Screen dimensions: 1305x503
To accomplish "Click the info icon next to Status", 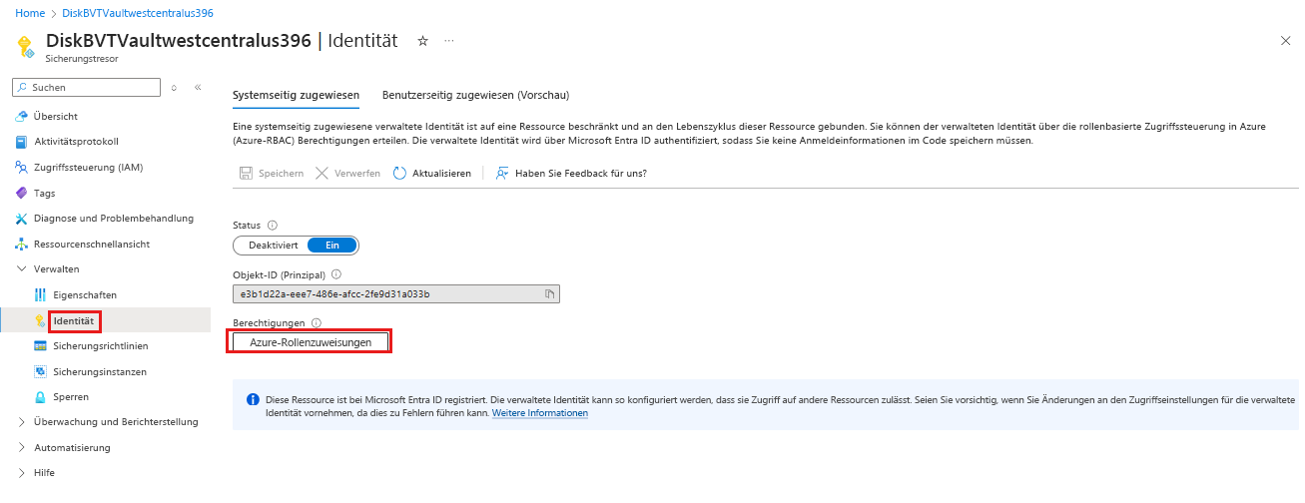I will pyautogui.click(x=273, y=226).
